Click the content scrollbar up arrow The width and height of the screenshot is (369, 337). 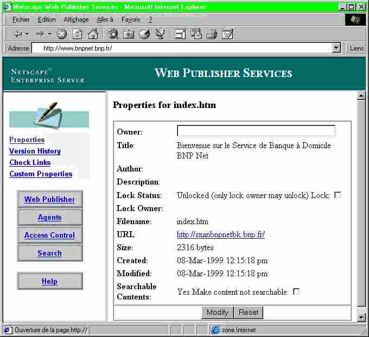[361, 96]
